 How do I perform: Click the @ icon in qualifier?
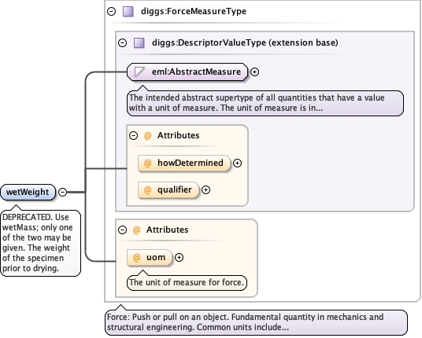tap(147, 190)
